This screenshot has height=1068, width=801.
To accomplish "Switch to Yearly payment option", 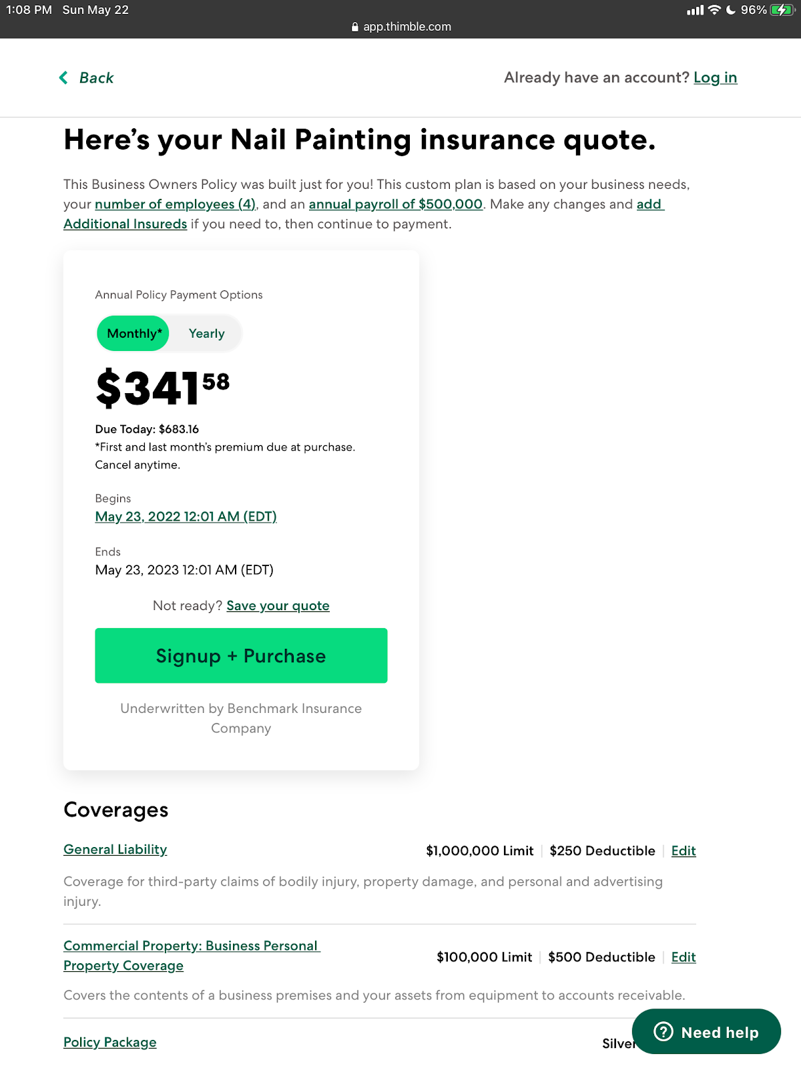I will coord(206,334).
